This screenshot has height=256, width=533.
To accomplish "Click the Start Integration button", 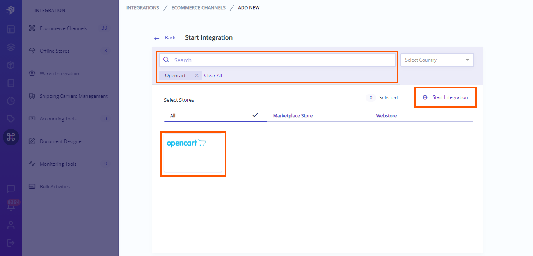I will tap(445, 97).
